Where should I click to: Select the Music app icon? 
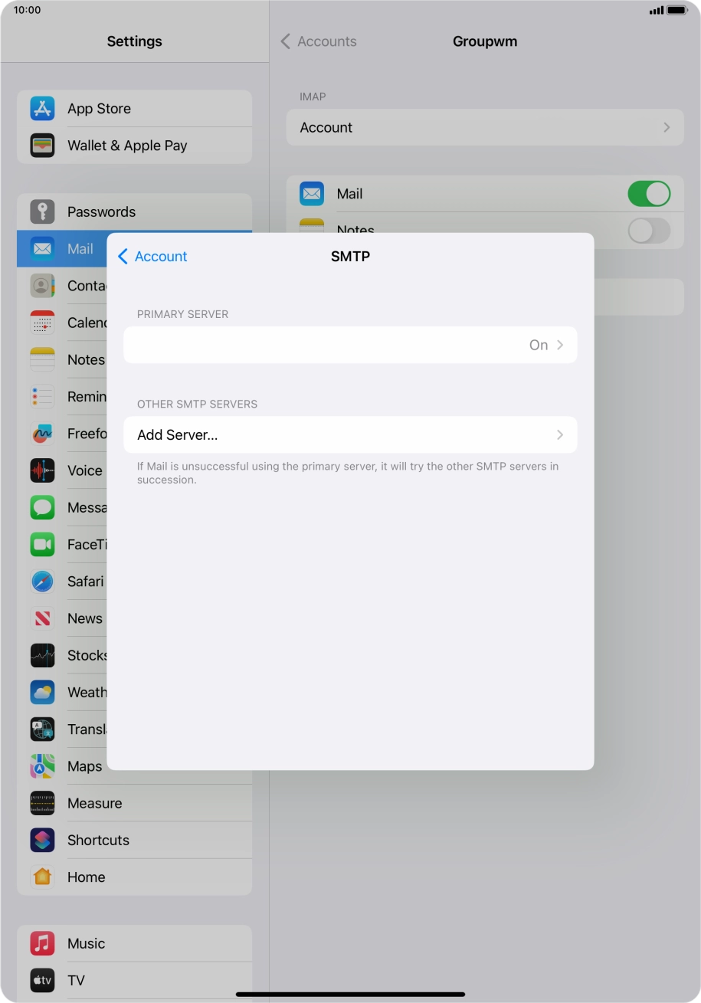42,944
